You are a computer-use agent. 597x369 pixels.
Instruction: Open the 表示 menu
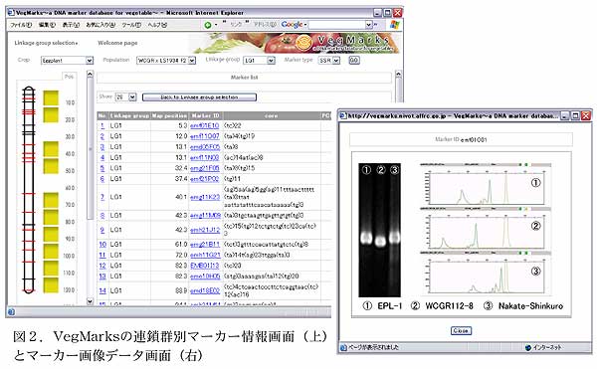71,25
